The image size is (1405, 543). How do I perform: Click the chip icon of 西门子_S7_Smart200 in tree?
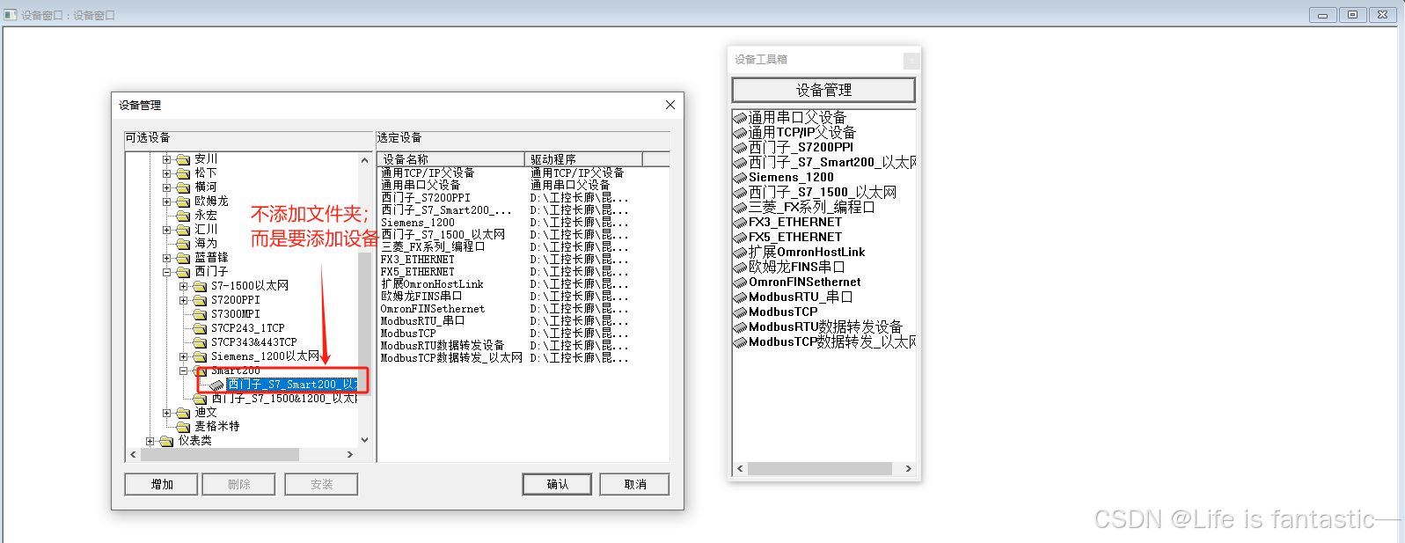pos(216,385)
